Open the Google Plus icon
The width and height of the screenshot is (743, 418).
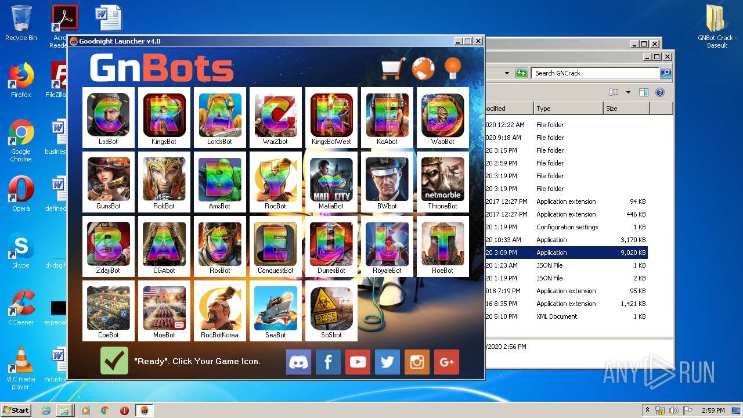tap(446, 362)
